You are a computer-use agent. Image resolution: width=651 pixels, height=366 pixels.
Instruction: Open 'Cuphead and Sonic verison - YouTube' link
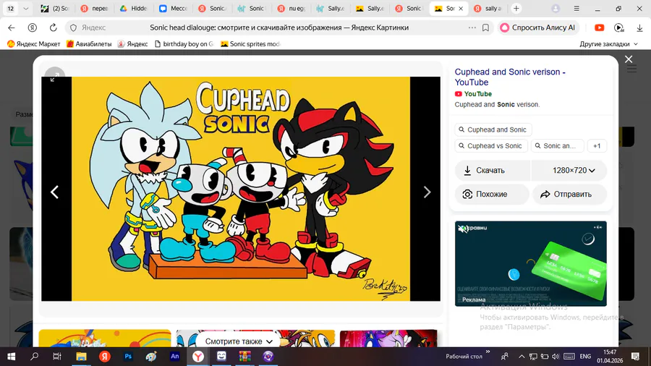coord(510,77)
